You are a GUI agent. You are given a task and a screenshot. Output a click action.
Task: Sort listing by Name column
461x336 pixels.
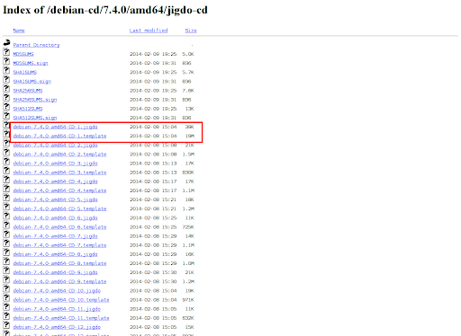(x=19, y=31)
